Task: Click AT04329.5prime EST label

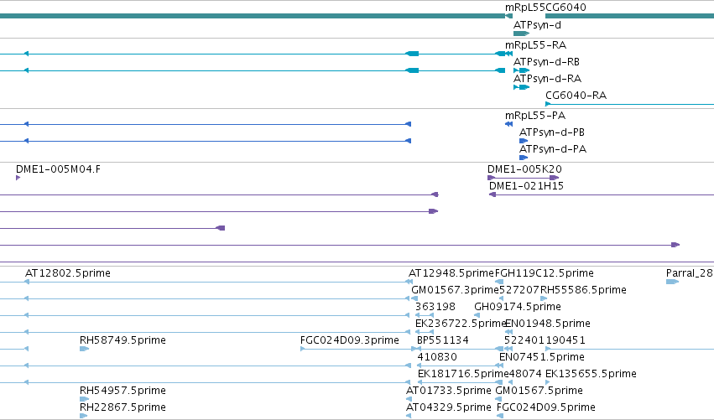Action: (x=449, y=407)
